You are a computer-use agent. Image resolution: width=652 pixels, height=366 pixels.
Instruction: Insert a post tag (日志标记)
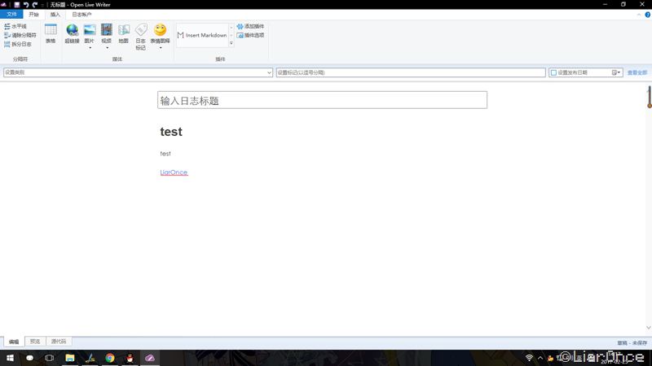click(x=140, y=37)
